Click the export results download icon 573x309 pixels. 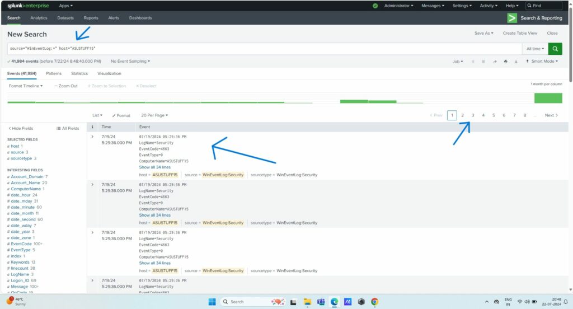click(x=515, y=62)
